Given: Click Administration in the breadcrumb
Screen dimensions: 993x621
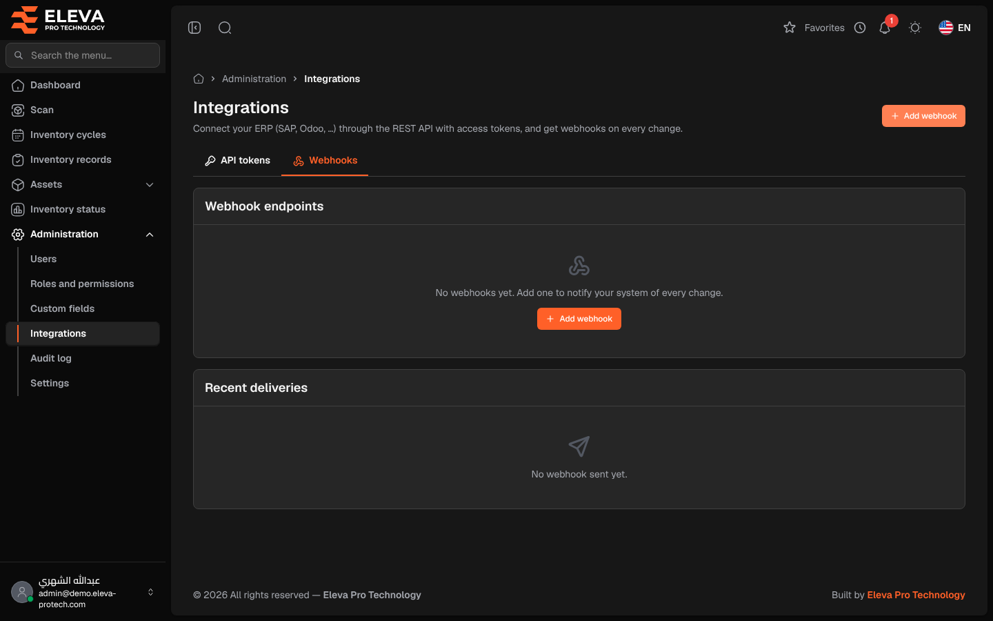Looking at the screenshot, I should (x=254, y=79).
